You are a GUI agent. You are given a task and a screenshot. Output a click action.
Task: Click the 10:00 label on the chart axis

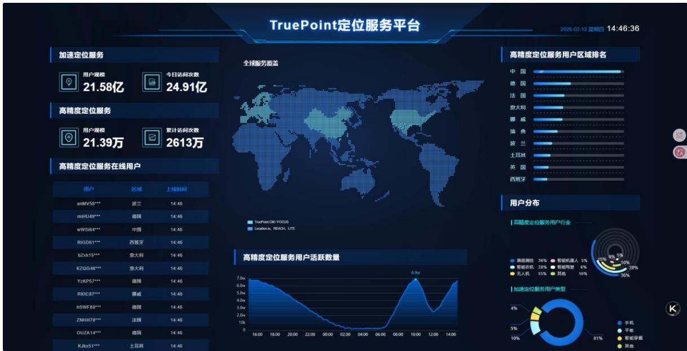tap(415, 335)
